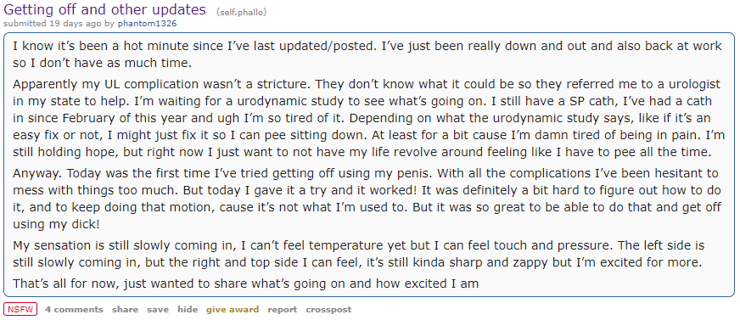
Task: Click the (self.phallo) domain link
Action: pos(241,12)
